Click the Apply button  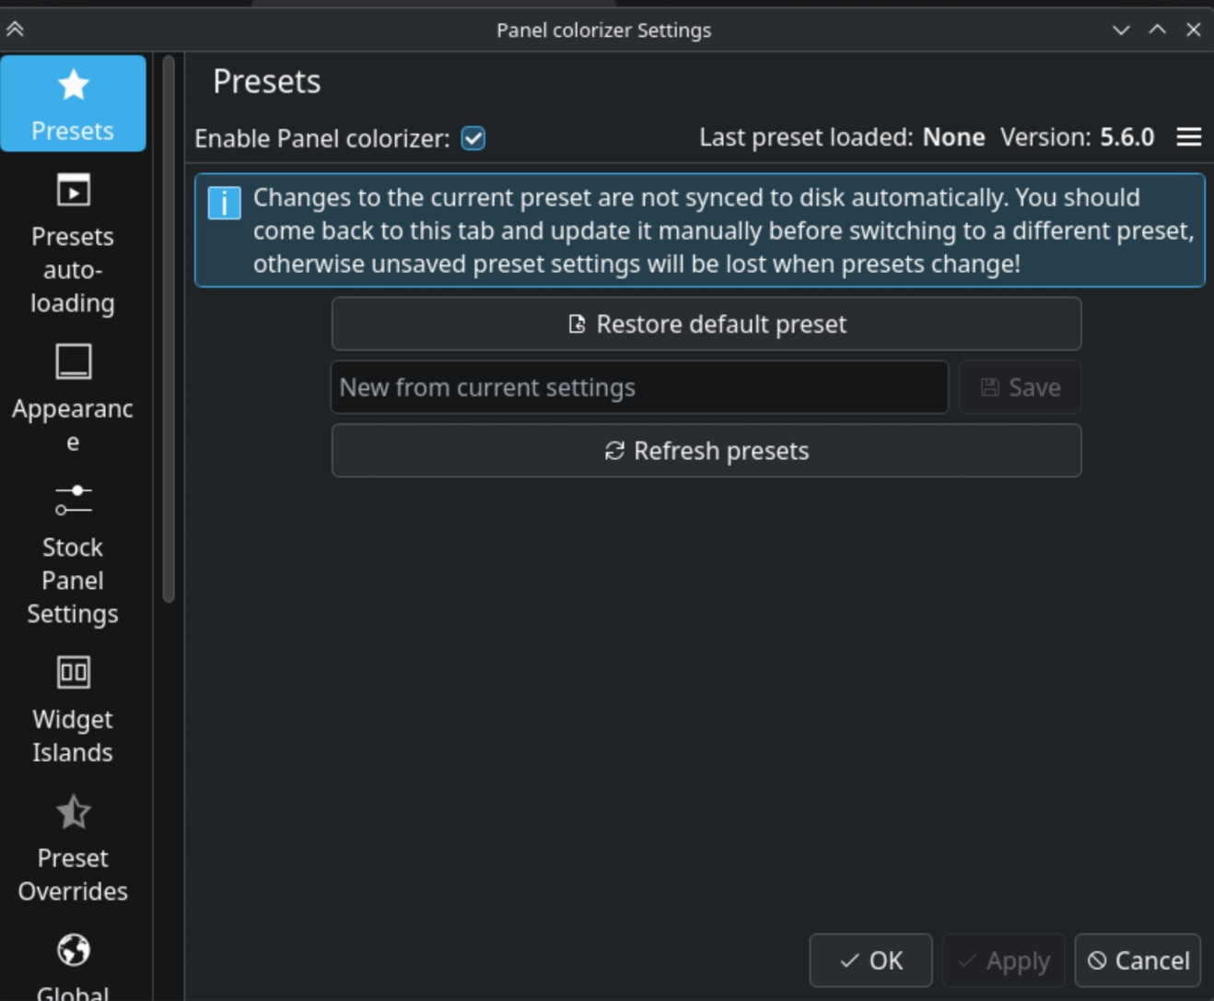pyautogui.click(x=1003, y=960)
